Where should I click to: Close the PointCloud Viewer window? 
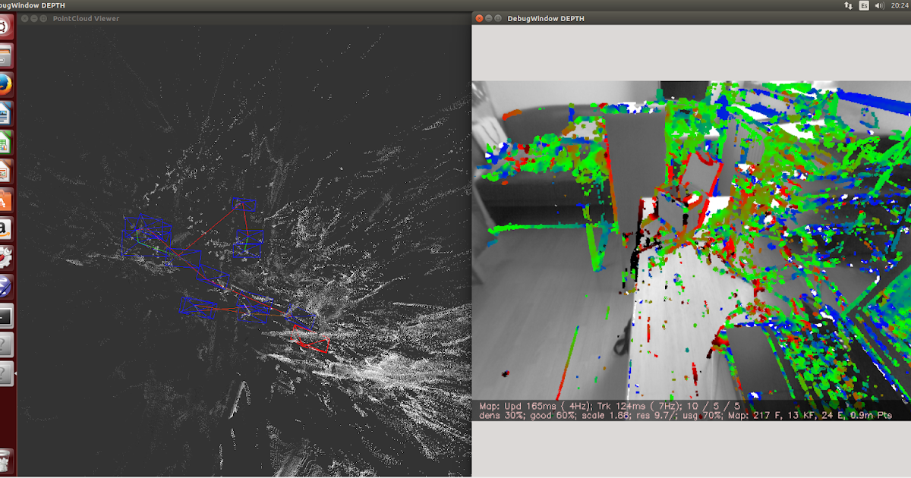[24, 18]
